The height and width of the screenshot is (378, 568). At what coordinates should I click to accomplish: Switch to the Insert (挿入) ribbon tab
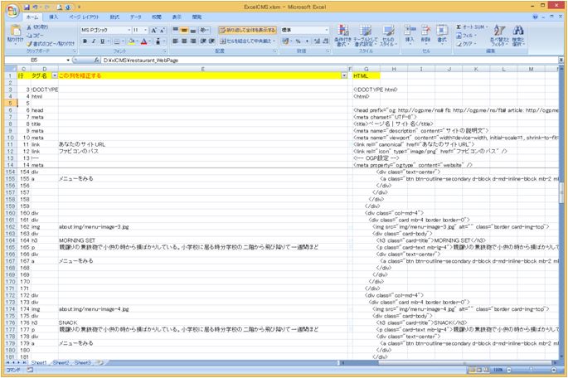click(x=53, y=17)
